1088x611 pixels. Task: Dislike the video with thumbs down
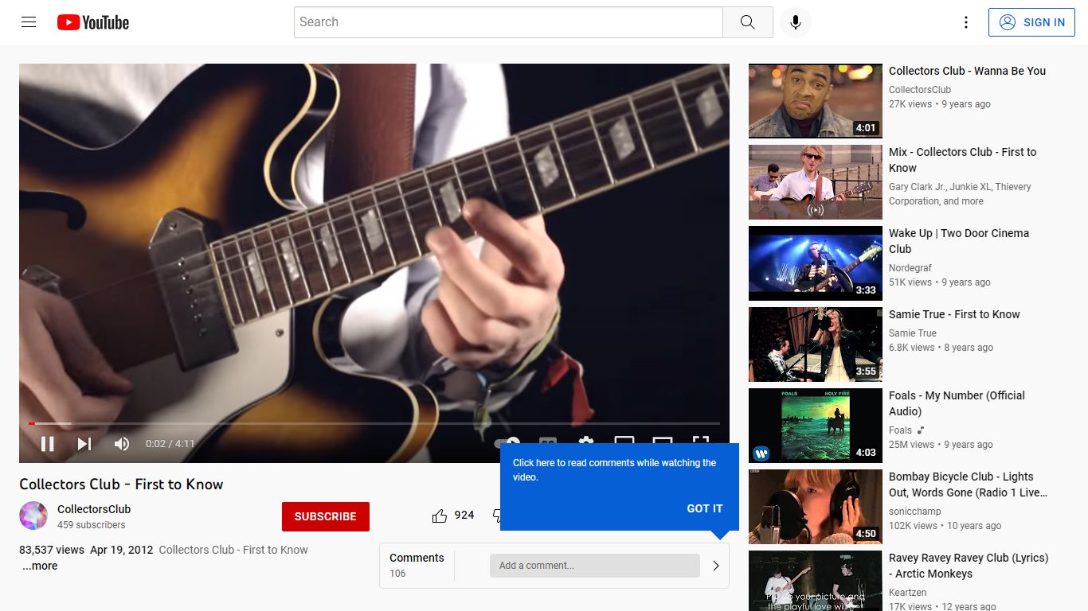(x=496, y=516)
